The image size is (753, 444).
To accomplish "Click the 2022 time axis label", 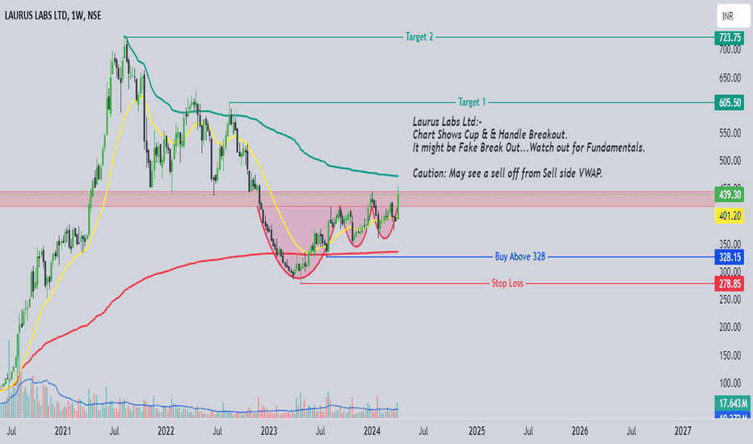I will [x=166, y=431].
